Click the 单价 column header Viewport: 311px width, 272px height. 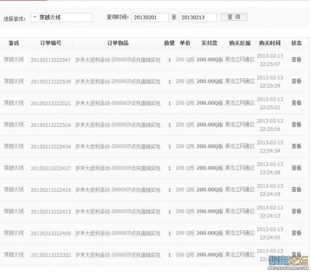click(x=185, y=43)
